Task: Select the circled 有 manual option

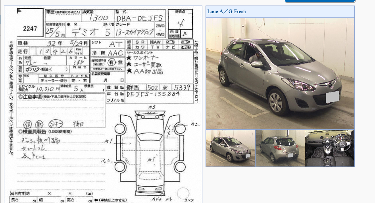Action: click(x=112, y=63)
